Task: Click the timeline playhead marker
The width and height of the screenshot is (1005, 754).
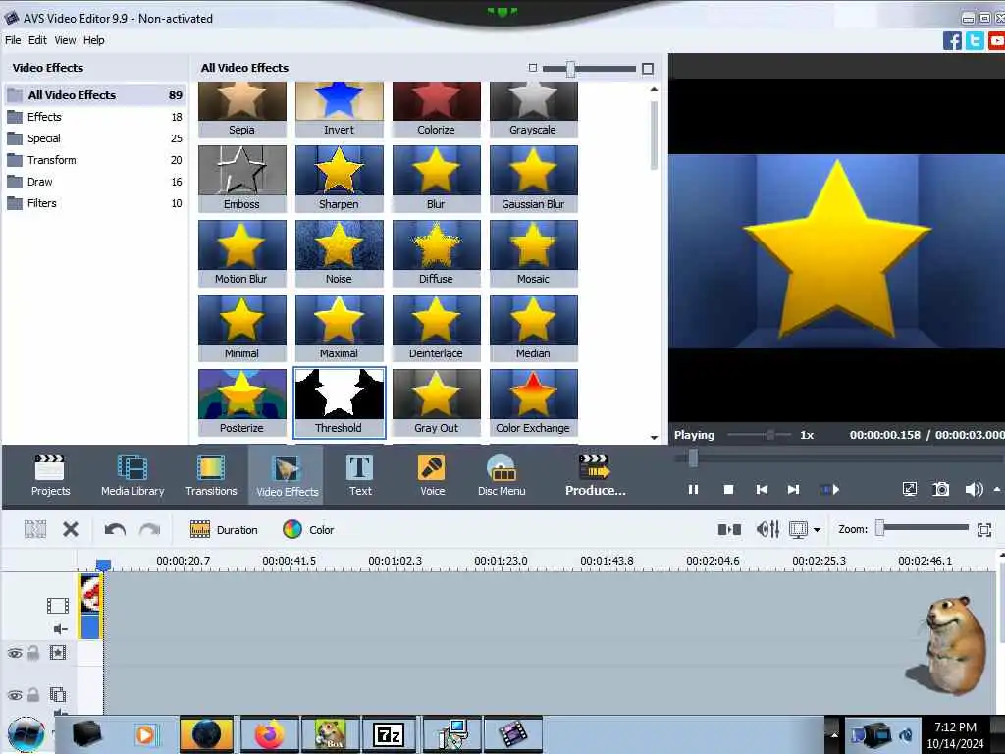Action: pos(103,565)
